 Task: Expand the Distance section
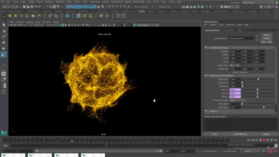tap(206, 111)
